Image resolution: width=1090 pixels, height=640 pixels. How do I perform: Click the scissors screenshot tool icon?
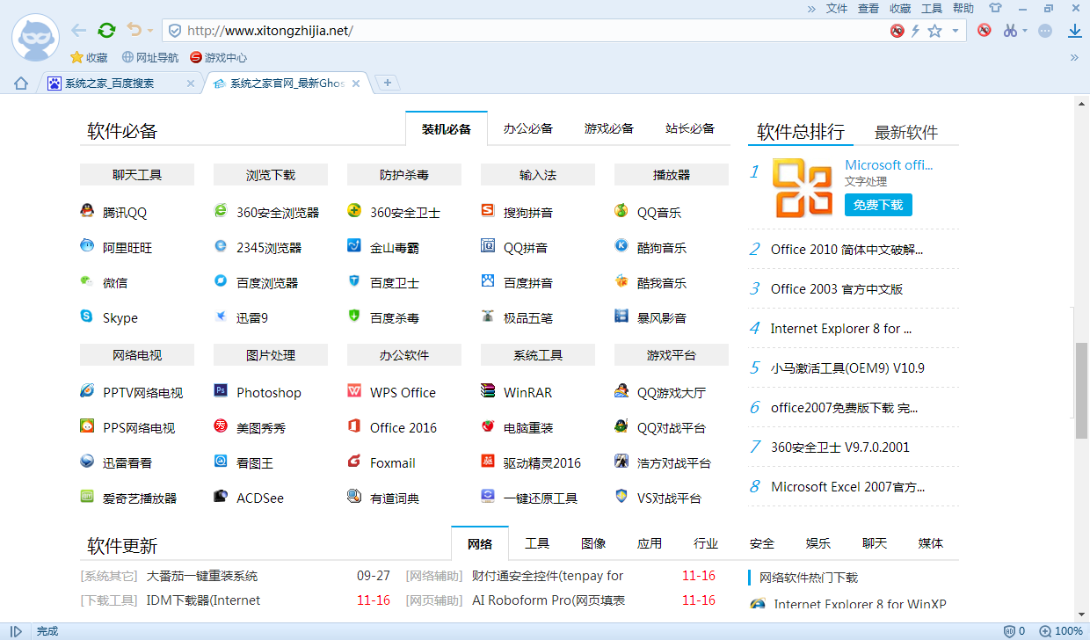tap(1010, 31)
